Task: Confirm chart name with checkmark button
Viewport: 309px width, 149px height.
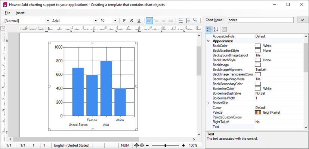Action: coord(303,20)
